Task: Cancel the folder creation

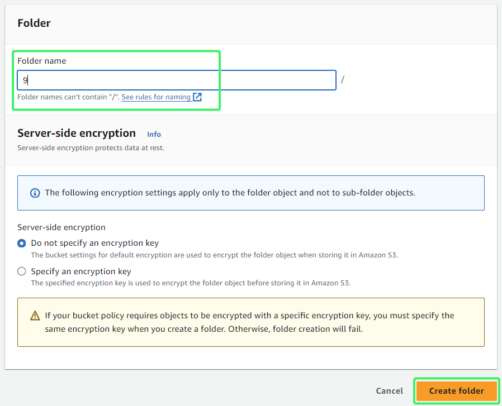Action: point(389,391)
